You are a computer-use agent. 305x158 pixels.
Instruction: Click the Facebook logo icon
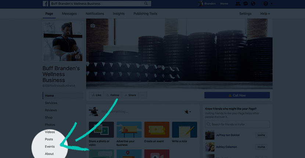coord(46,4)
